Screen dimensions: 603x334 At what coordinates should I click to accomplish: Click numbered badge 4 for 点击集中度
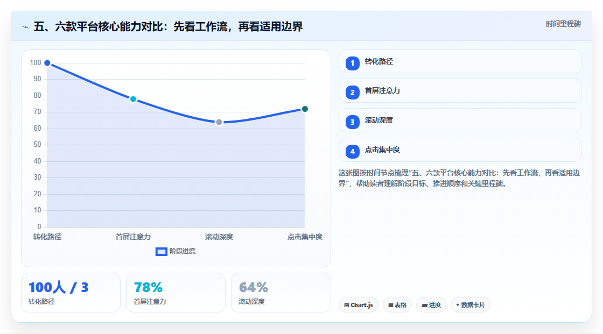[x=352, y=152]
